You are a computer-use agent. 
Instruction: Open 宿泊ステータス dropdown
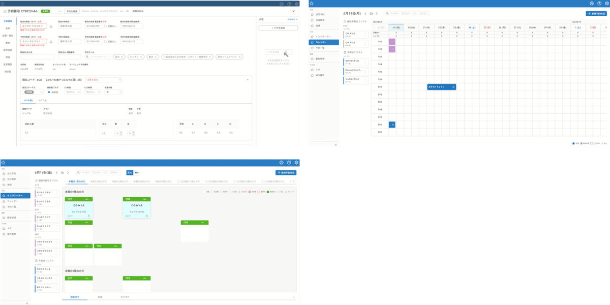click(33, 92)
